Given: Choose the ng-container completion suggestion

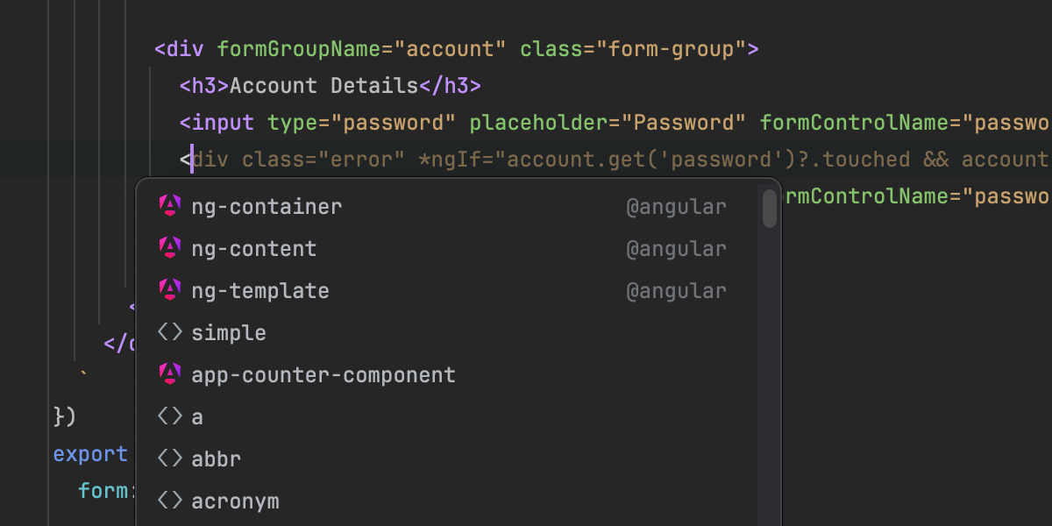Looking at the screenshot, I should (x=267, y=207).
